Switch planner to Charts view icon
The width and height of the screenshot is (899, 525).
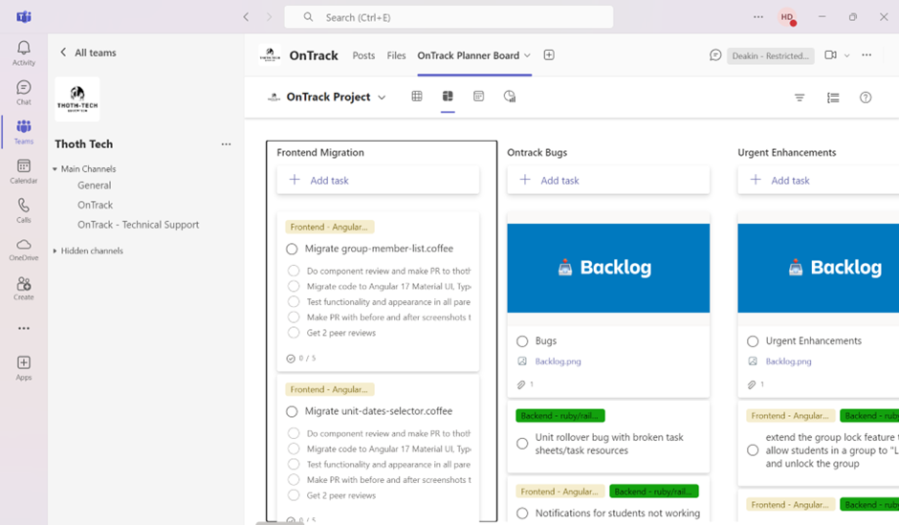[510, 97]
